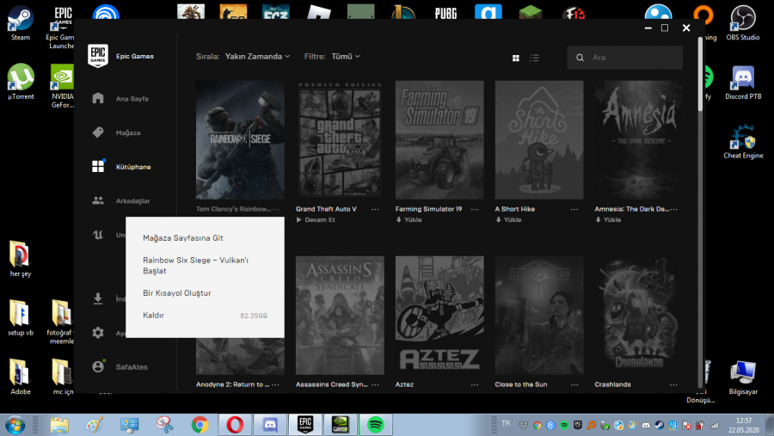Open Chrome from the taskbar

pyautogui.click(x=200, y=425)
